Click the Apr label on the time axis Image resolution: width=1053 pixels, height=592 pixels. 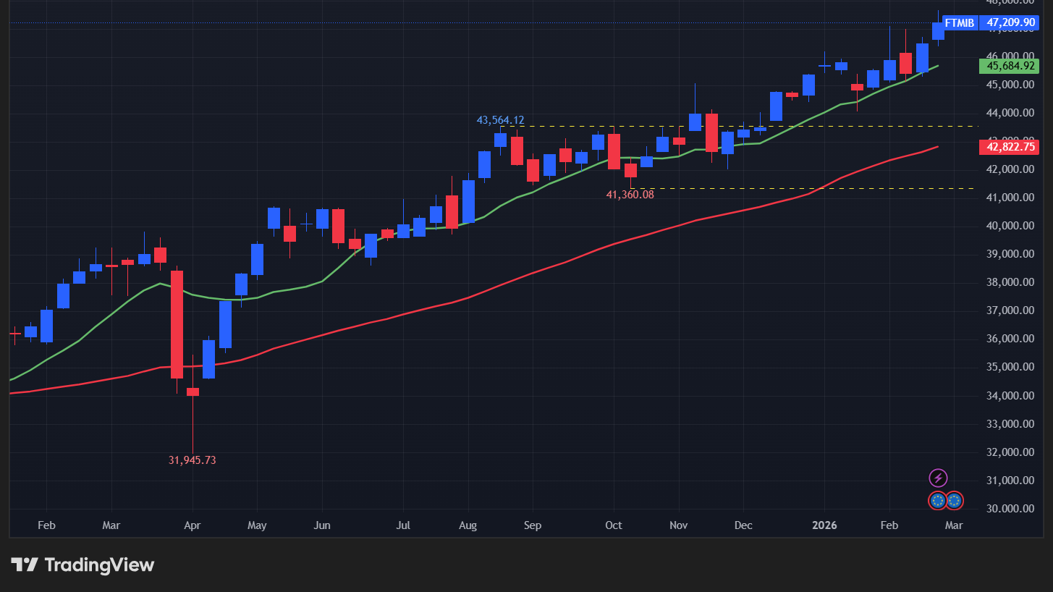193,525
